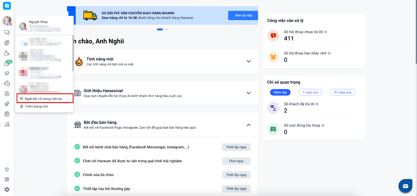Open the rocket icon in sidebar
The width and height of the screenshot is (417, 196).
click(7, 104)
